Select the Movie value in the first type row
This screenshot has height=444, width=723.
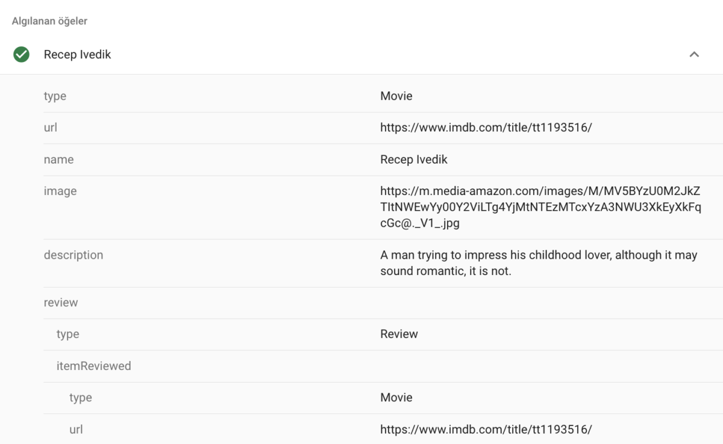click(x=396, y=96)
